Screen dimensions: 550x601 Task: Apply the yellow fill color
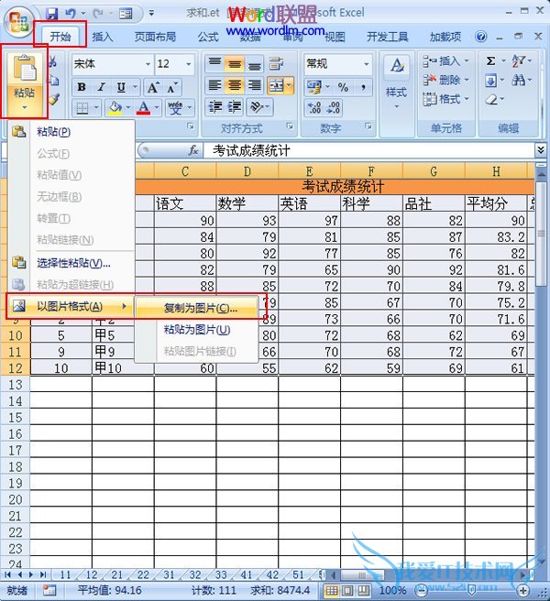115,108
